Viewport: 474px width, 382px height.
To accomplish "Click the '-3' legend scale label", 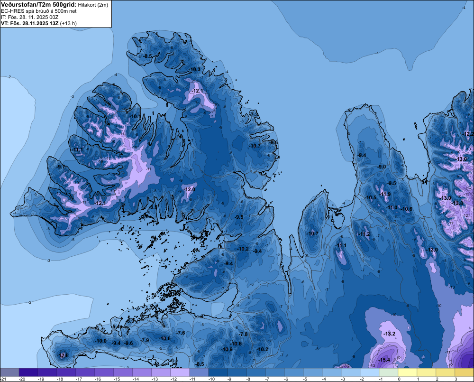I will point(343,379).
